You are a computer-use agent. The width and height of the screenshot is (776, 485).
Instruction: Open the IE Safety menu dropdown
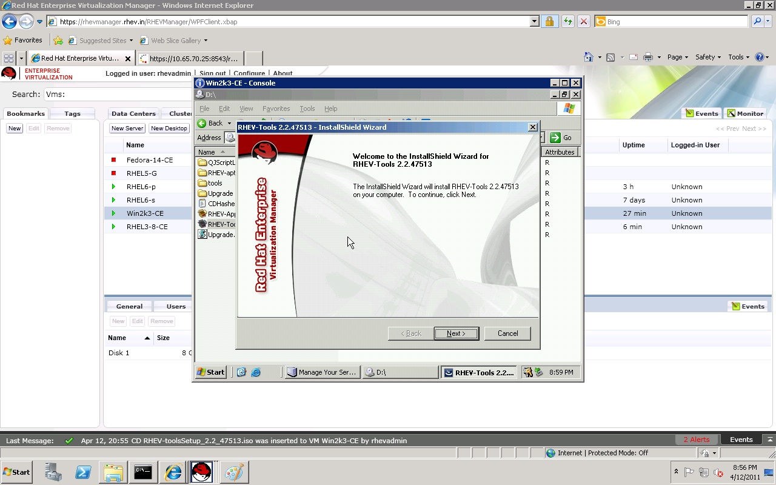(x=707, y=57)
